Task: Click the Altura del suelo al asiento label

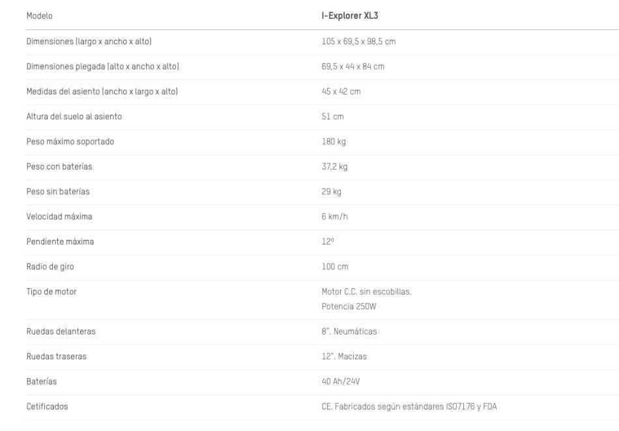Action: pyautogui.click(x=74, y=117)
